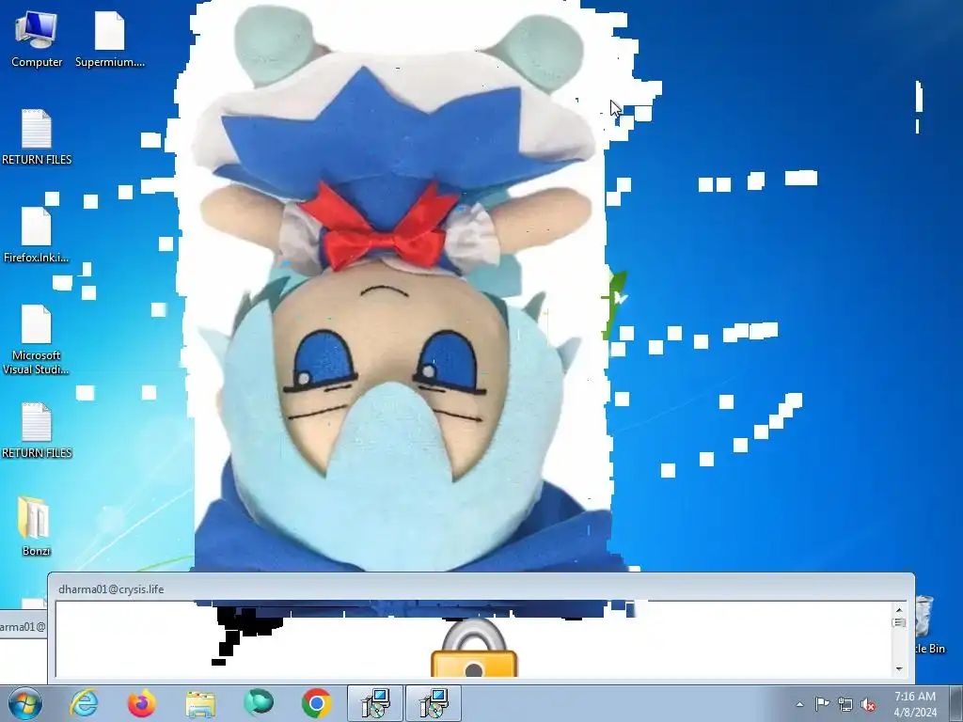Open File Explorer from taskbar
Image resolution: width=963 pixels, height=722 pixels.
pyautogui.click(x=200, y=703)
